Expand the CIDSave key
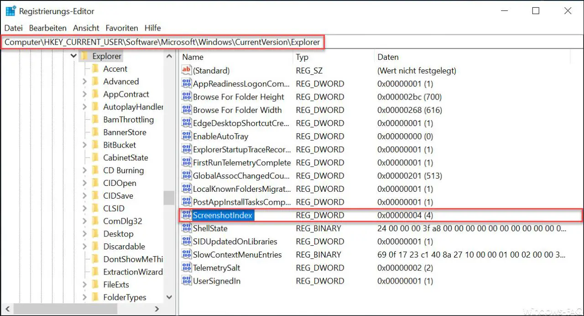This screenshot has width=584, height=316. click(84, 196)
